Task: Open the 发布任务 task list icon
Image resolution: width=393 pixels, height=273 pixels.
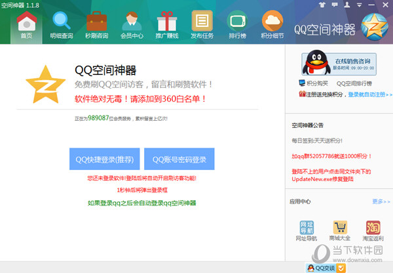Action: (202, 25)
